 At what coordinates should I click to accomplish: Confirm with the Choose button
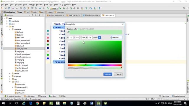pyautogui.click(x=108, y=74)
